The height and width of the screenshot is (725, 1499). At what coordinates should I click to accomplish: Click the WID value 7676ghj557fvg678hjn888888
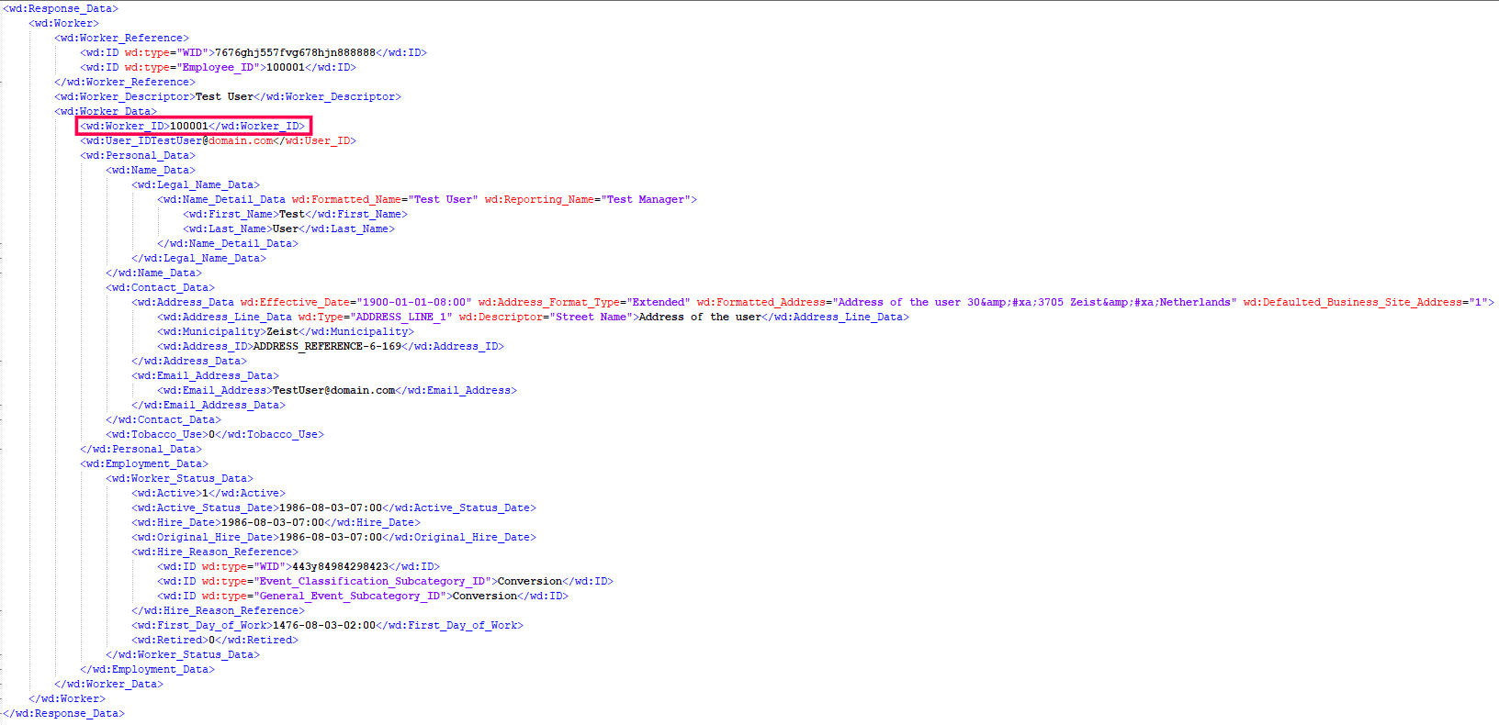[295, 52]
